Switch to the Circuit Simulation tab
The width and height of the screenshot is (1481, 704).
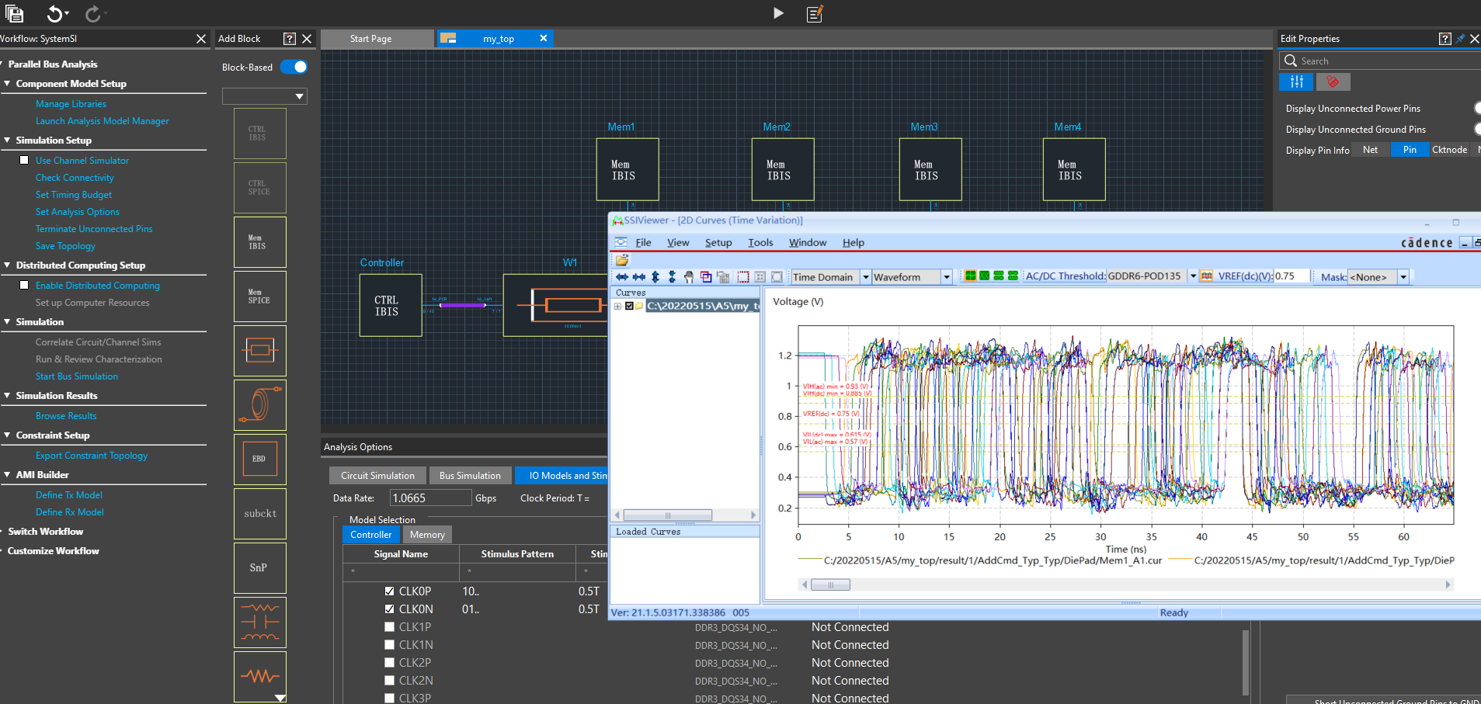pyautogui.click(x=377, y=476)
